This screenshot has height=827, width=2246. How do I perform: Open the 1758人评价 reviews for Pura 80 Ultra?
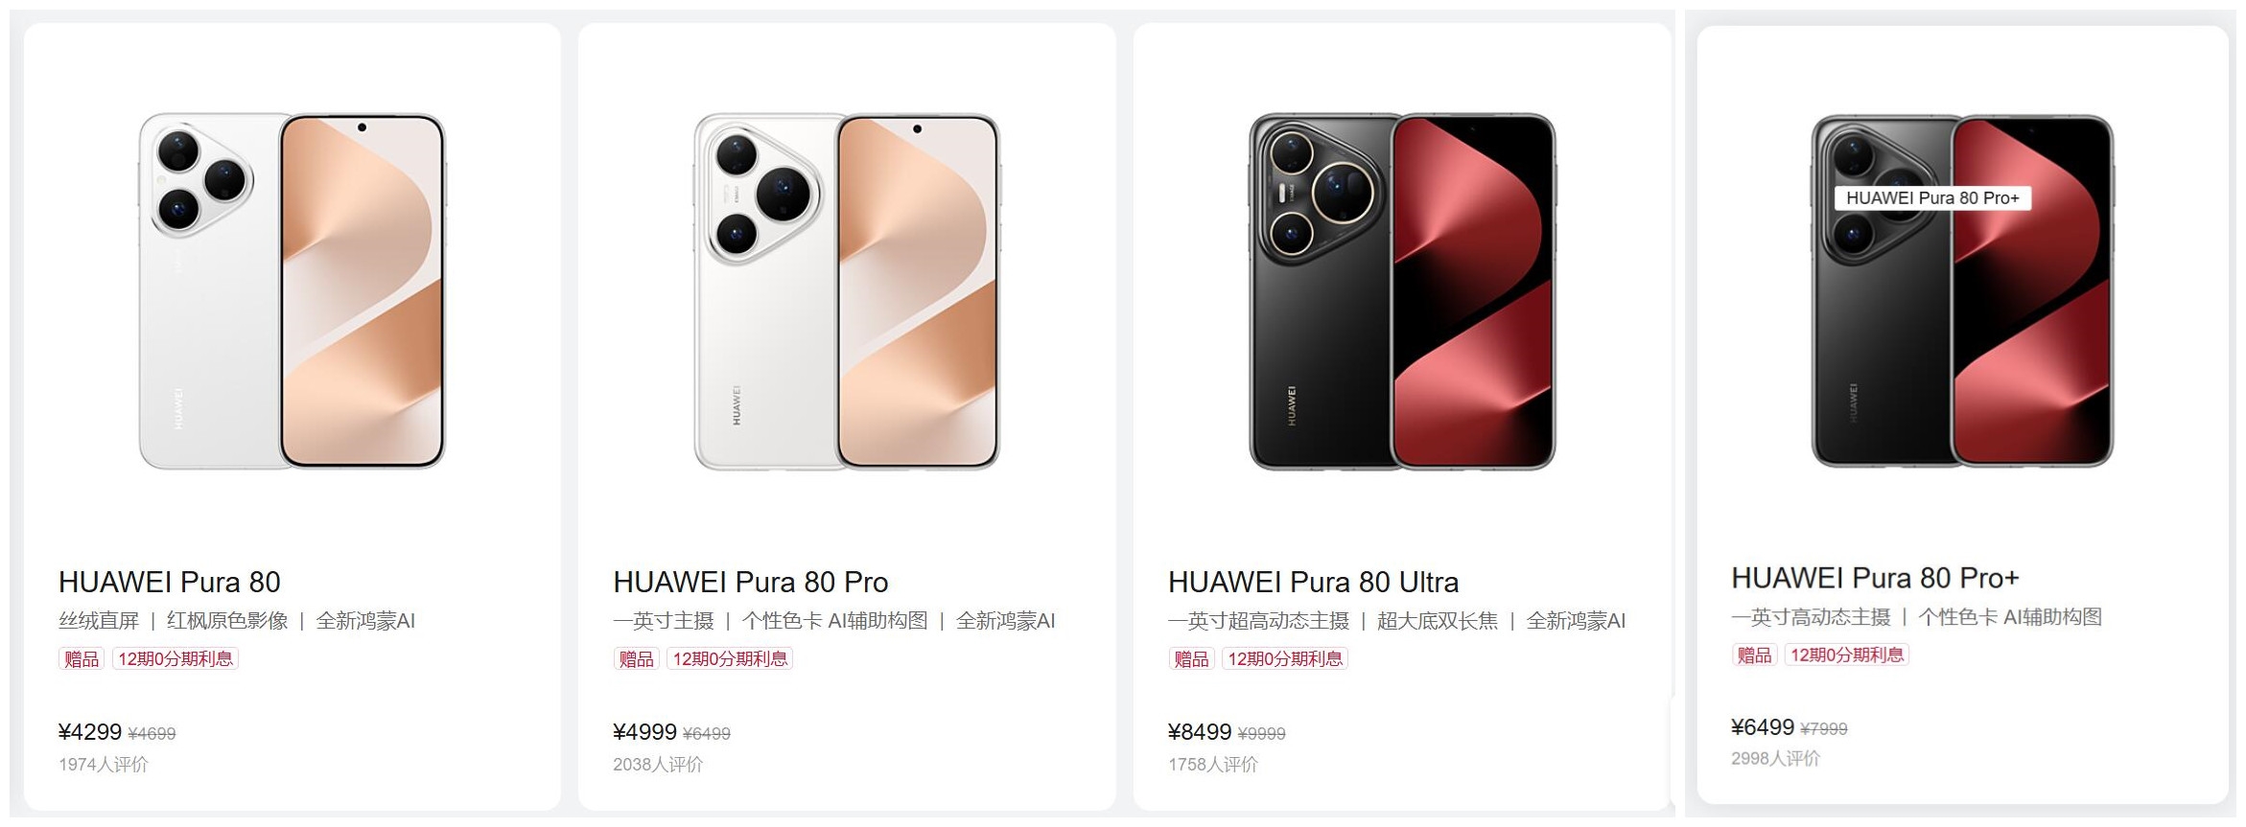coord(1213,764)
